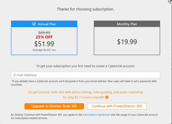This screenshot has width=172, height=124.
Task: Select the Annual Plan header
Action: pyautogui.click(x=44, y=24)
